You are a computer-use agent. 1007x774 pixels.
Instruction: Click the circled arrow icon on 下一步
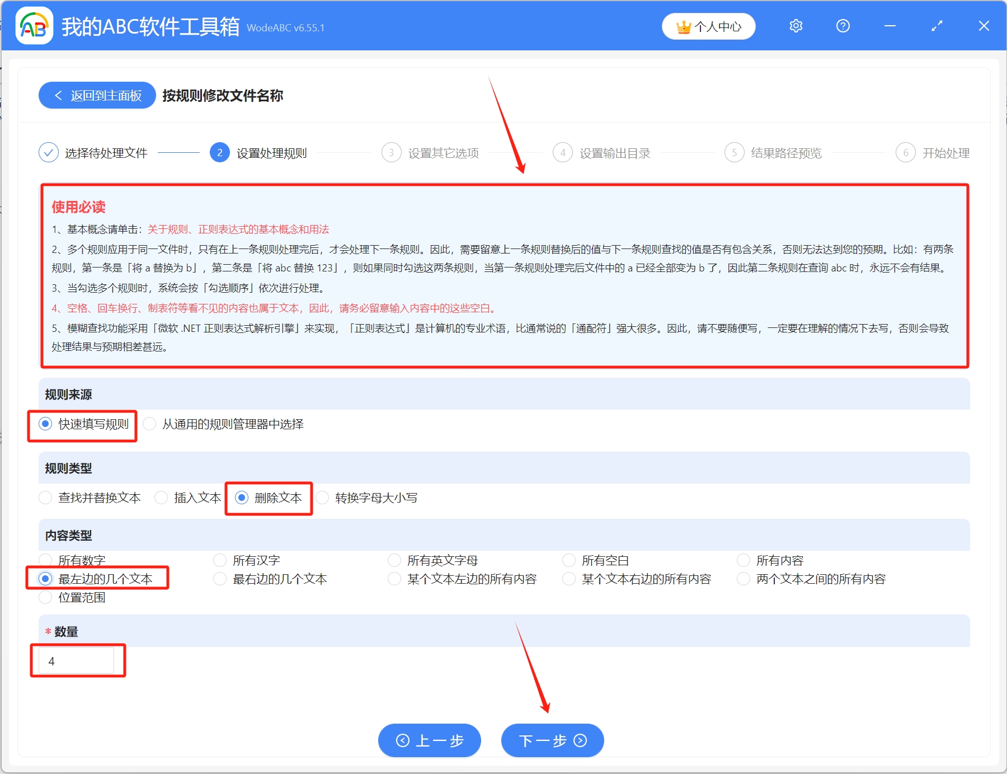click(x=580, y=740)
